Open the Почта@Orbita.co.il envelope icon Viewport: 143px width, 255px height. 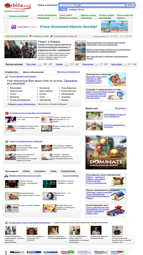point(7,36)
